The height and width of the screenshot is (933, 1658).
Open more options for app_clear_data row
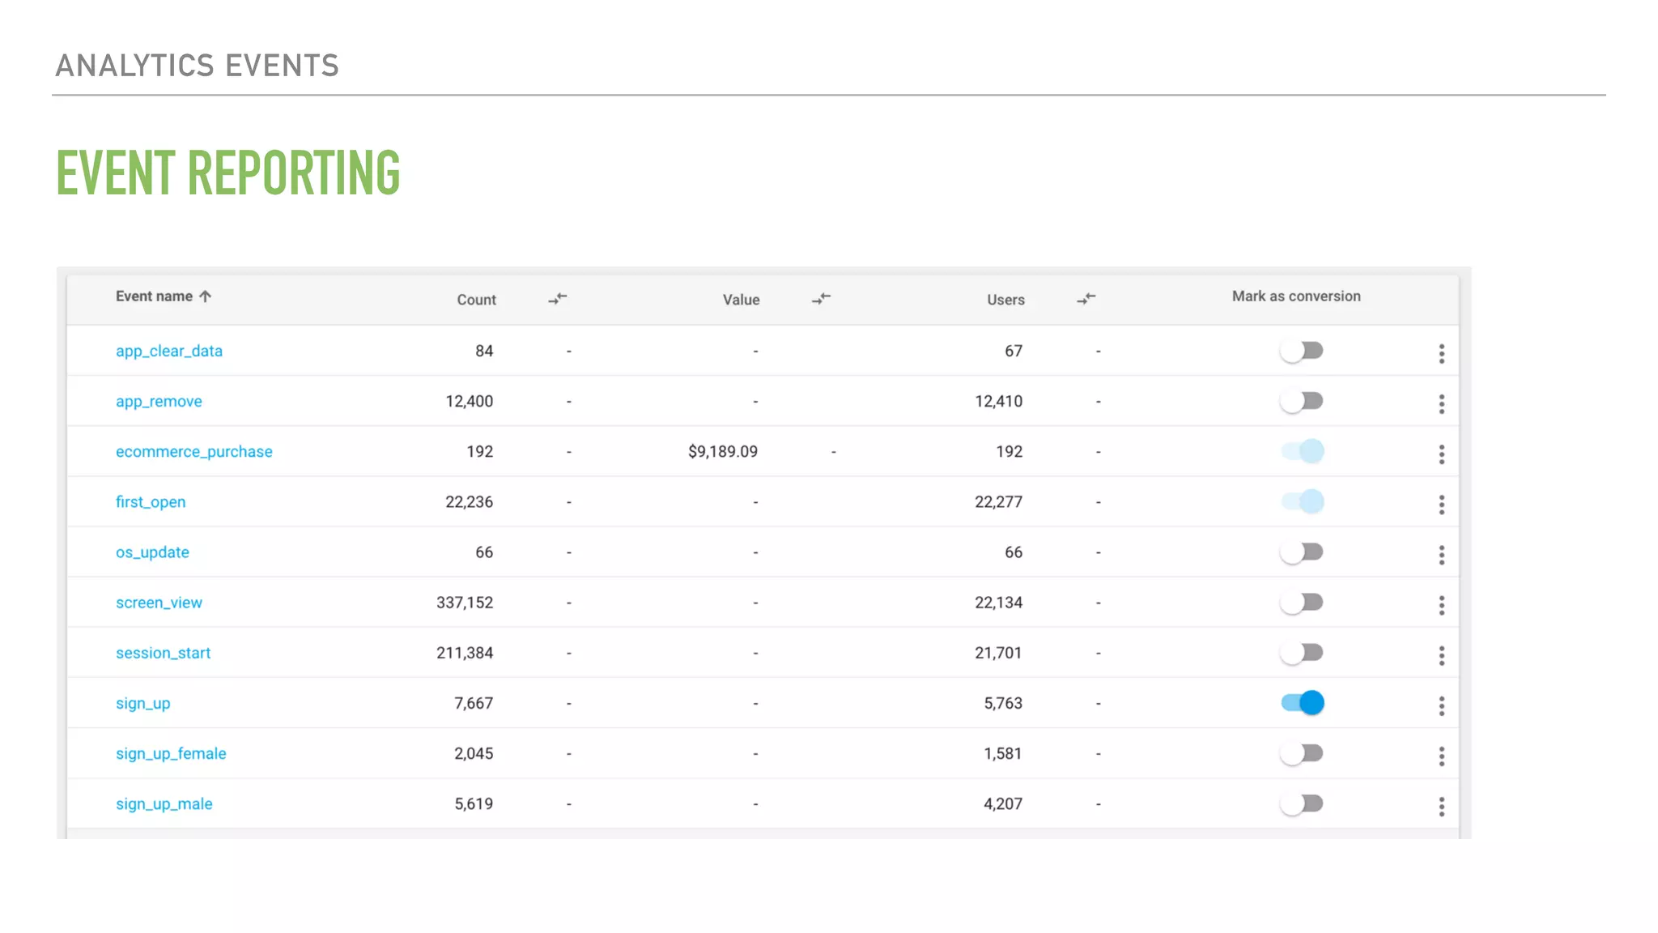(x=1441, y=353)
